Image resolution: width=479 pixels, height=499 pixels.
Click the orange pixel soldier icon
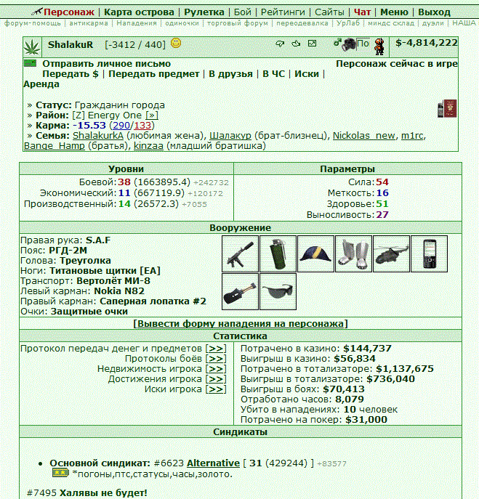point(379,46)
